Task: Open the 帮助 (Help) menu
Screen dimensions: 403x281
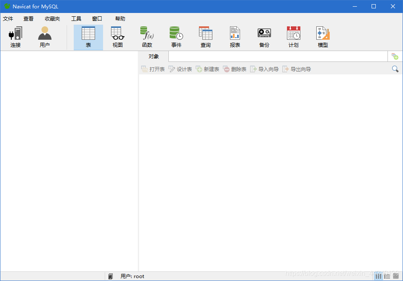Action: (x=120, y=19)
